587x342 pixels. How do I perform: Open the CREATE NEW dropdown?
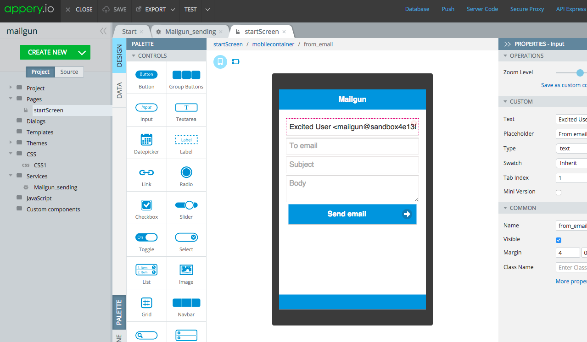coord(82,53)
